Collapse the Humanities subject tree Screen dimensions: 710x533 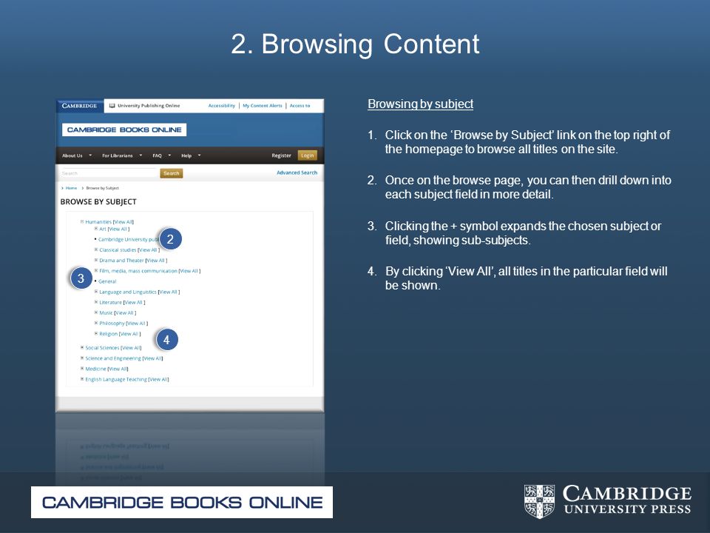82,221
